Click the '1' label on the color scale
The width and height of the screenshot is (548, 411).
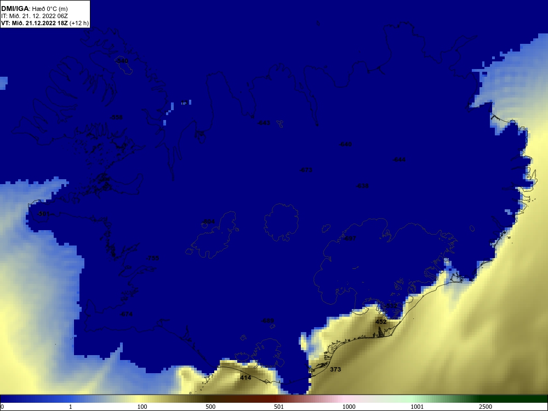(x=71, y=407)
